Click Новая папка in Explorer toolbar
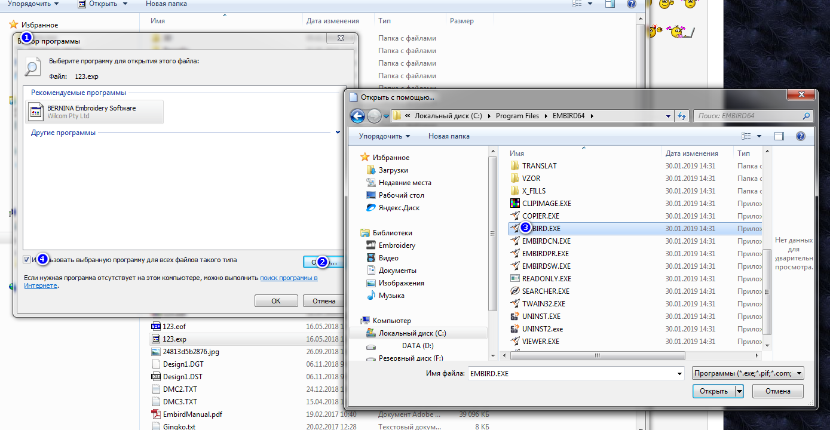 click(166, 4)
